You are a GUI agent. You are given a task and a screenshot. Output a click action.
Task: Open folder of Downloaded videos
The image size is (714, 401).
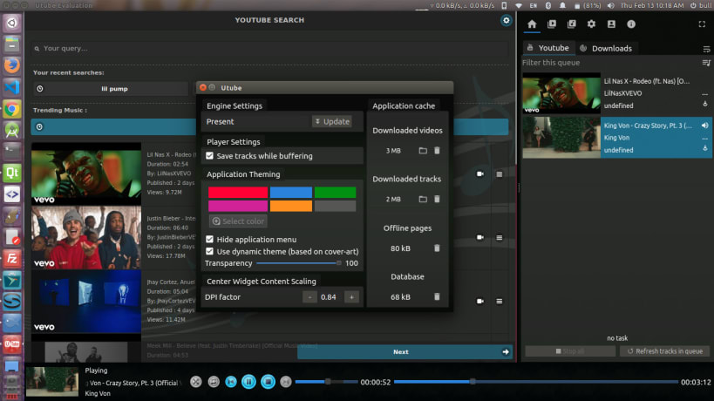(423, 150)
